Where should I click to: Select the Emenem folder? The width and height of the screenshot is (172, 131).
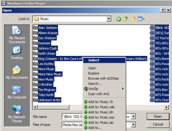[42, 43]
